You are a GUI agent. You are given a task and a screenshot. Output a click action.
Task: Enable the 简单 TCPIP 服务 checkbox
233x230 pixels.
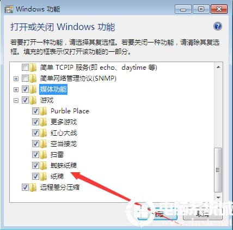[25, 68]
